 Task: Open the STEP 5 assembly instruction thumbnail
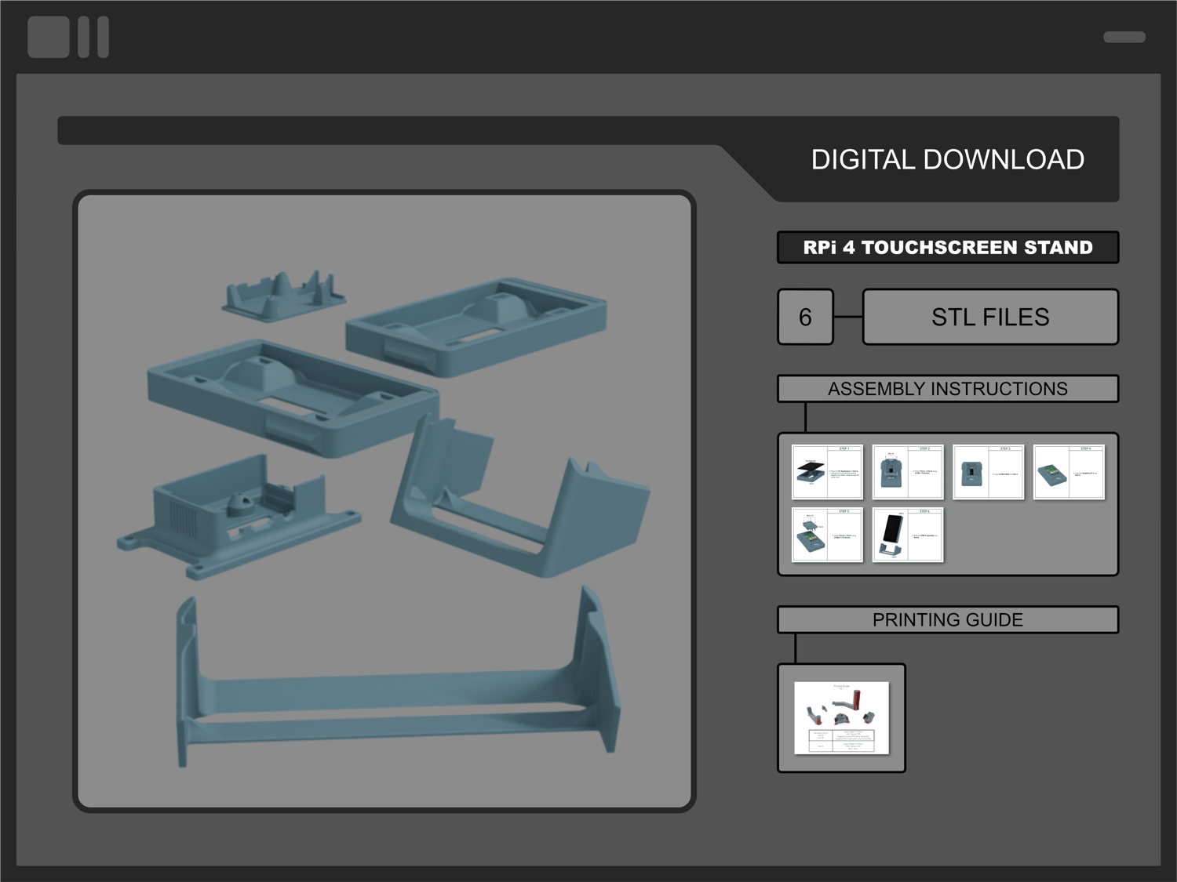(827, 535)
